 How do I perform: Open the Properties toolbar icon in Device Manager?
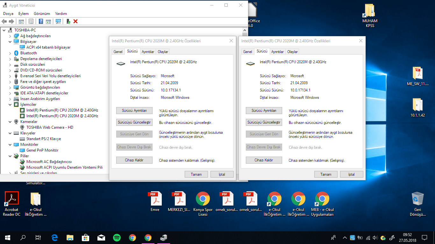click(31, 21)
